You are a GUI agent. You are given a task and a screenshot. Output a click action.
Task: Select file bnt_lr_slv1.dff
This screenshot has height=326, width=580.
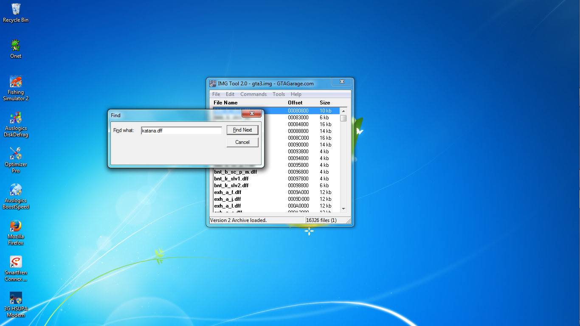(x=231, y=179)
